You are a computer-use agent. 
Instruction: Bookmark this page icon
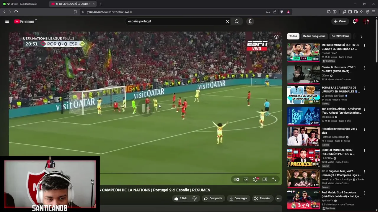(75, 12)
